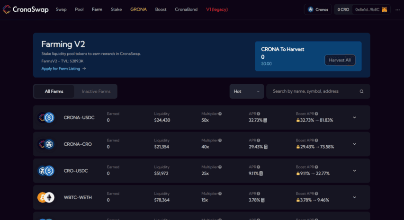Image resolution: width=404 pixels, height=220 pixels.
Task: Click the CronaSwap logo
Action: (26, 9)
